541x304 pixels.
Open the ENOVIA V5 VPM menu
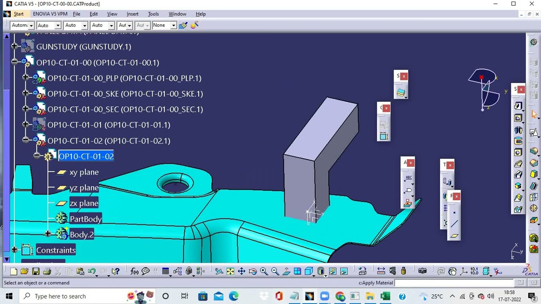pyautogui.click(x=50, y=14)
